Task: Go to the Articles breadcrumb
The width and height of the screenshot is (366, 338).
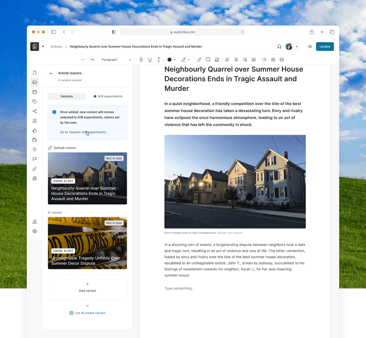Action: coord(56,46)
